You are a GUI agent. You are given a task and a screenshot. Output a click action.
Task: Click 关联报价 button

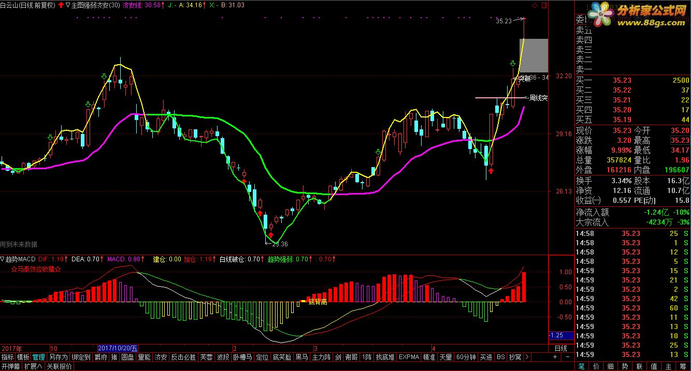60,366
